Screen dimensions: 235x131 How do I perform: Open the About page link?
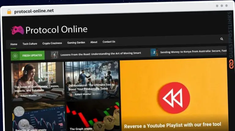94,42
